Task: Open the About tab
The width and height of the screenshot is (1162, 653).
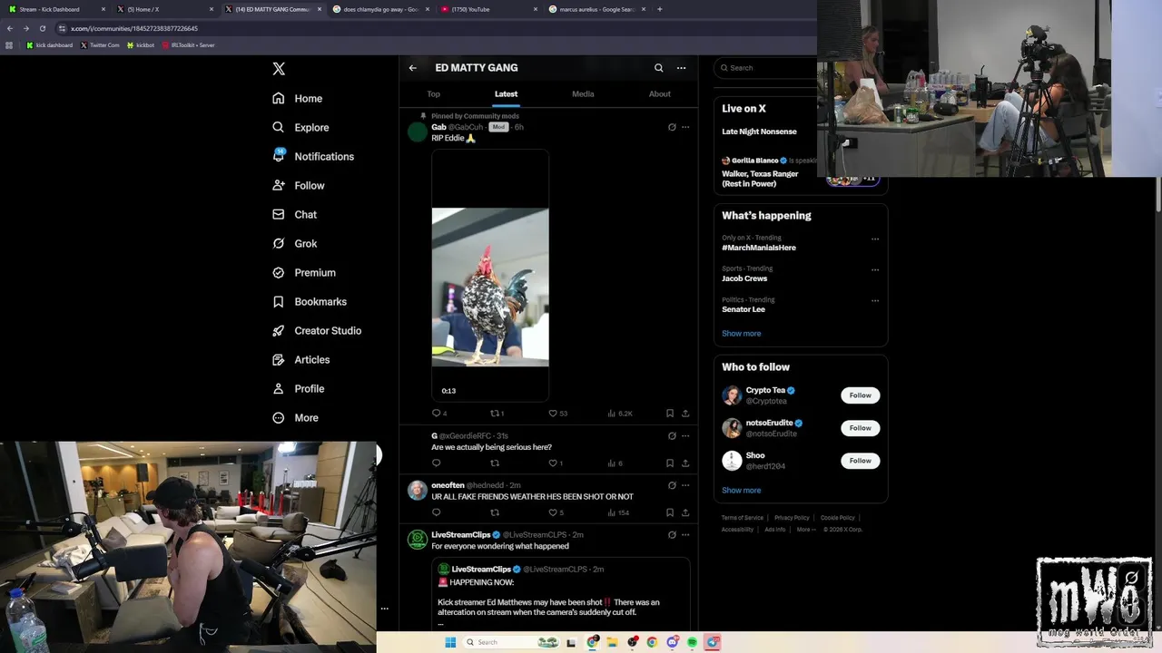Action: coord(660,94)
